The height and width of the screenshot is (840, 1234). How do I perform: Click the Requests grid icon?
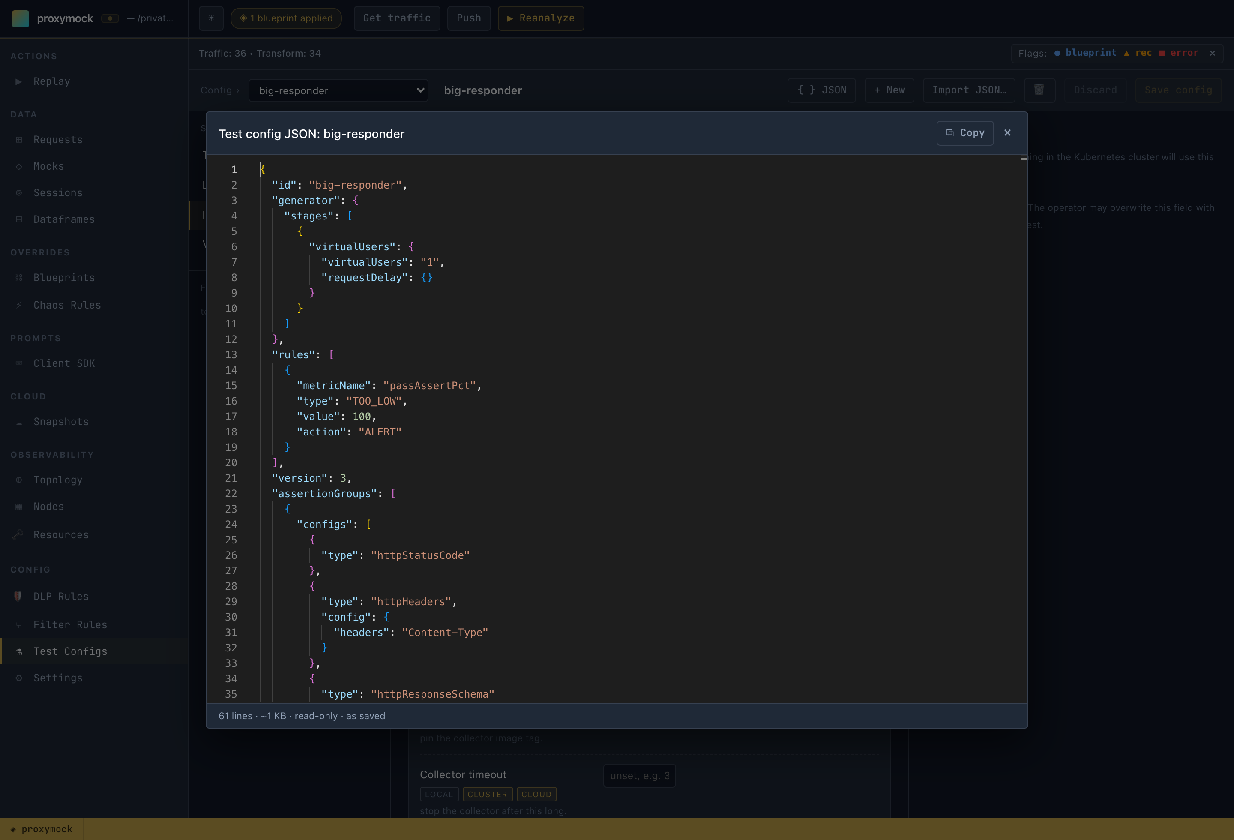(18, 140)
